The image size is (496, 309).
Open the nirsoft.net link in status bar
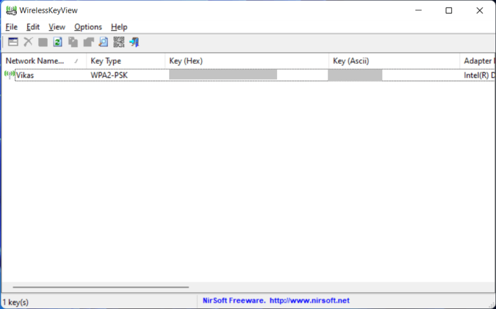(x=309, y=301)
